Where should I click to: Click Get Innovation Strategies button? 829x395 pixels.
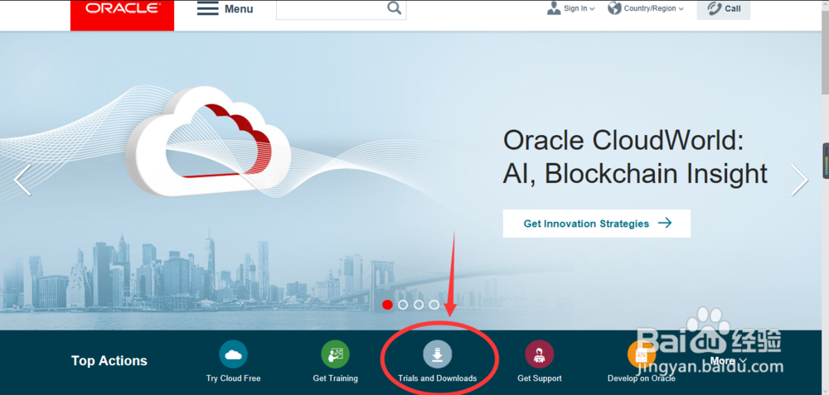[x=596, y=224]
